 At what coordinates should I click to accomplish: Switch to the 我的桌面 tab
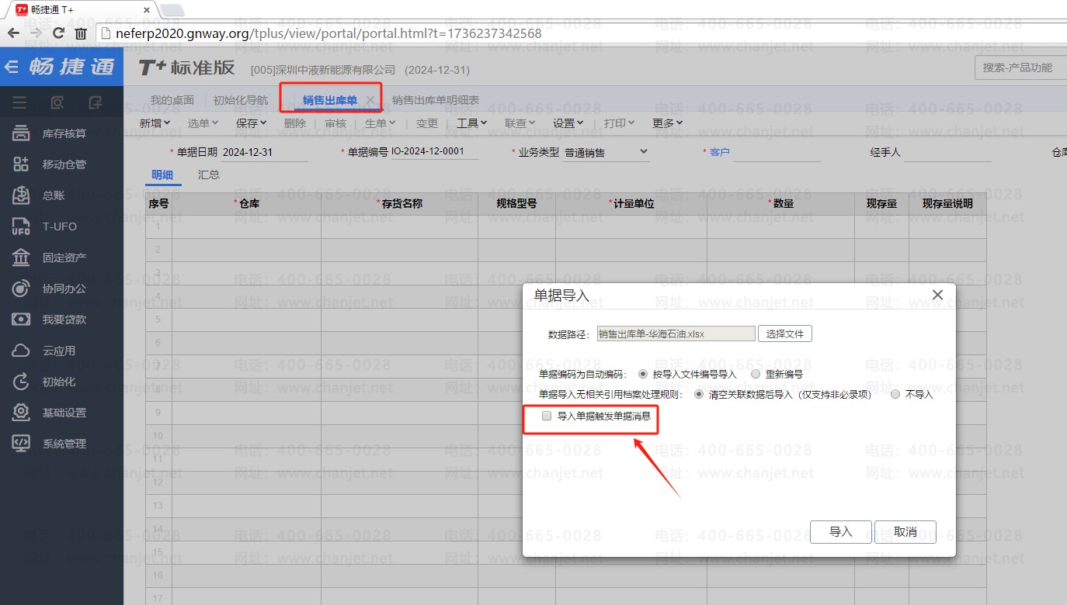coord(172,100)
